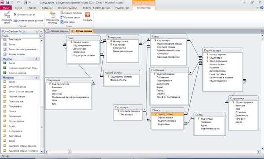264x159 pixels.
Task: Click the Форма оплаты field in Форма оплаты table
Action: [x=118, y=80]
